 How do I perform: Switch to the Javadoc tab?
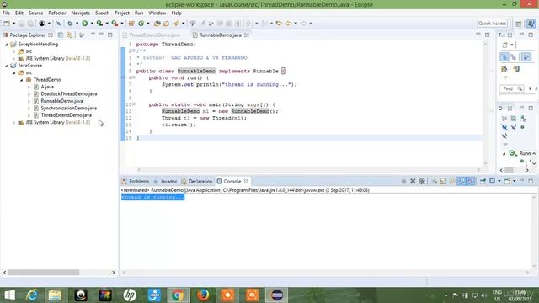tap(165, 182)
